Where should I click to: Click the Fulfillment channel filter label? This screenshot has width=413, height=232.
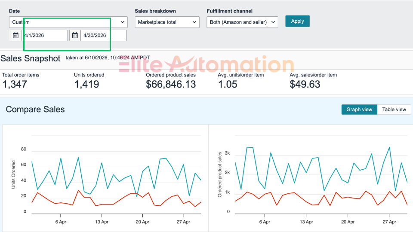pos(229,11)
